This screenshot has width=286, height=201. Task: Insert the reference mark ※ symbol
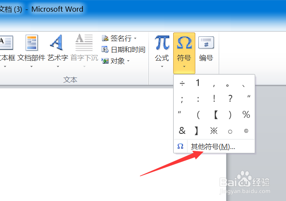[214, 131]
